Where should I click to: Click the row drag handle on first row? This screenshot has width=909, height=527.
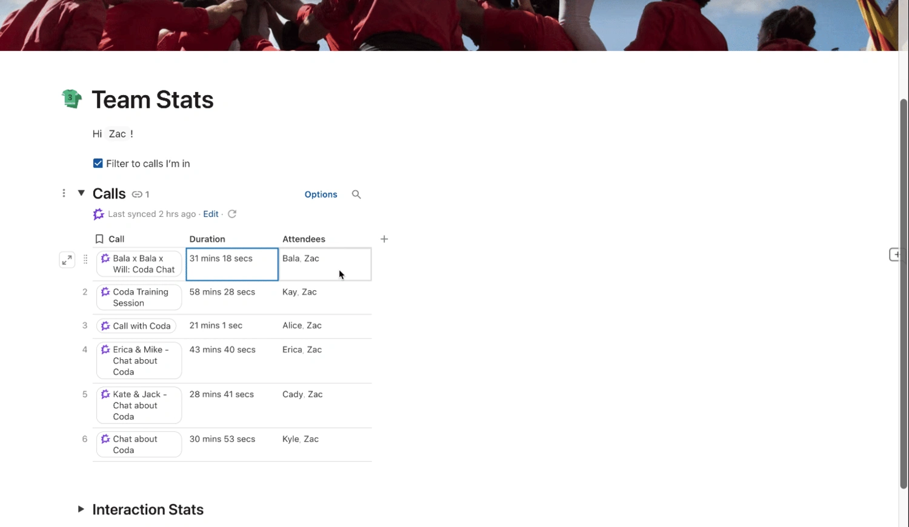pos(85,259)
